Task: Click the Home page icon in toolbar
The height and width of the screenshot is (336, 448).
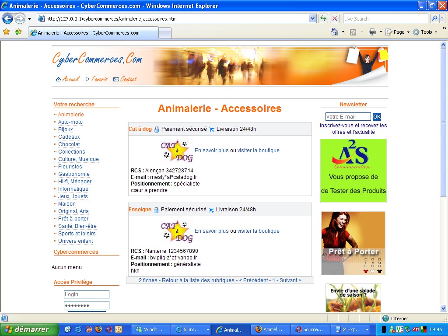Action: tap(335, 31)
